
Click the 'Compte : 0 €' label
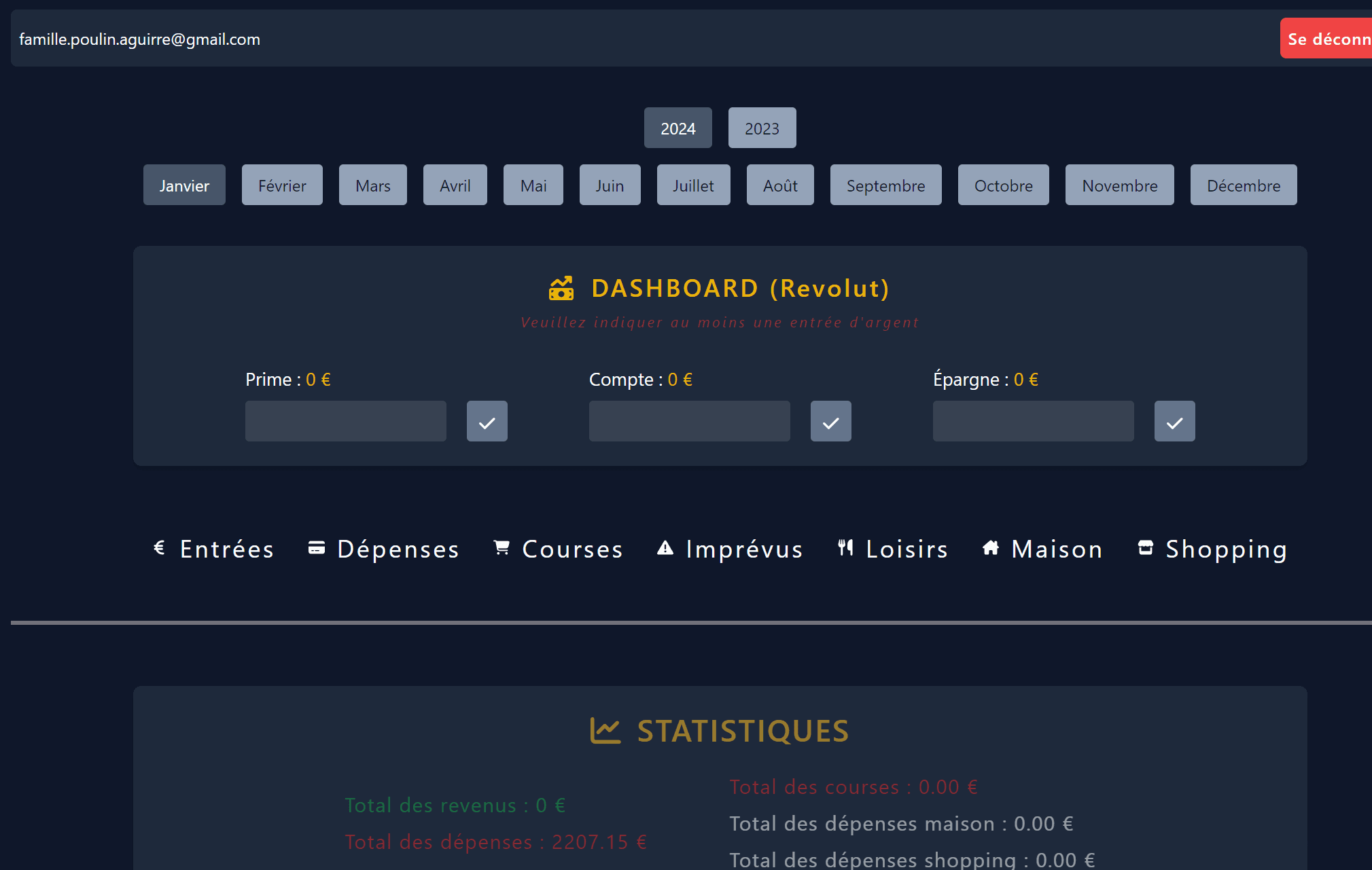(x=641, y=380)
